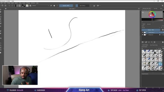This screenshot has width=164, height=92.
Task: Open an existing document via toolbar icon
Action: click(x=3, y=6)
